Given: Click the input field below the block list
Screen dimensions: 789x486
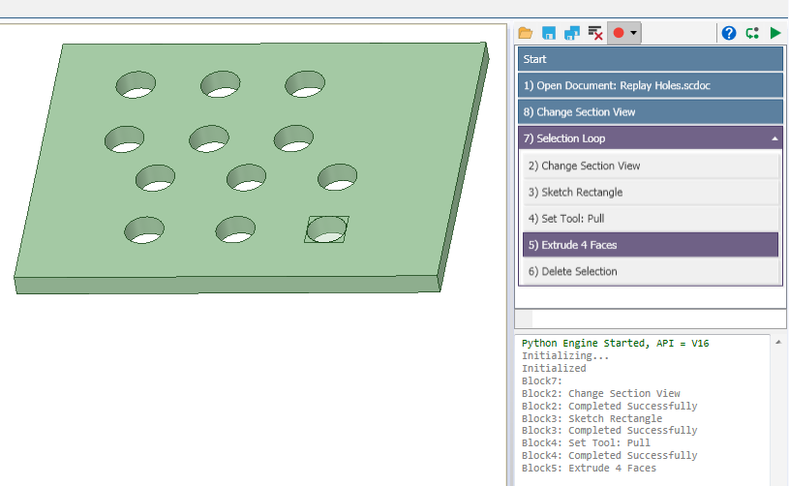Looking at the screenshot, I should click(658, 319).
